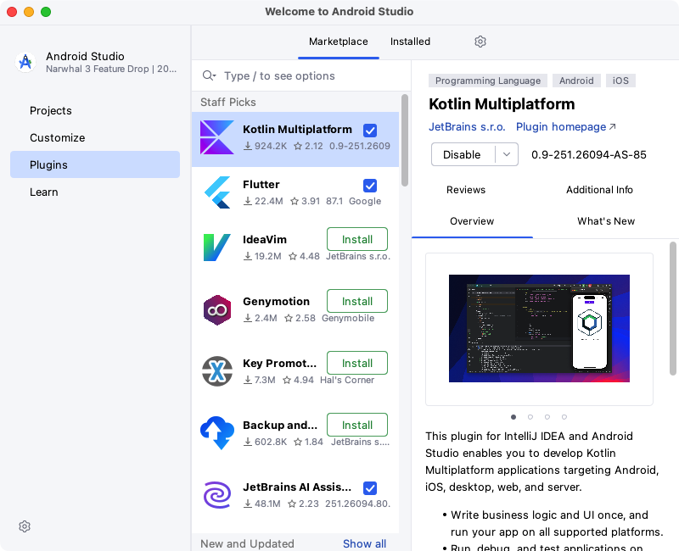The height and width of the screenshot is (551, 679).
Task: Toggle the Flutter plugin checkbox
Action: click(x=370, y=186)
